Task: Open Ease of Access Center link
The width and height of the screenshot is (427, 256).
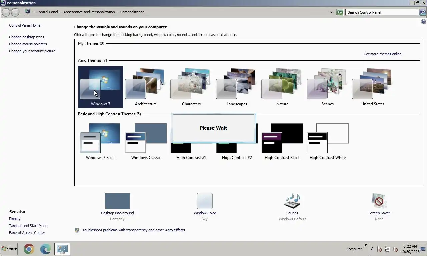Action: 27,233
